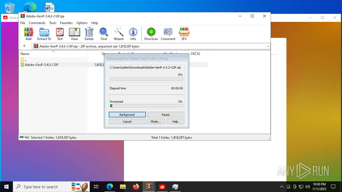Screen dimensions: 342x192
Task: Click the key icon in WinRAR status bar
Action: coord(27,137)
